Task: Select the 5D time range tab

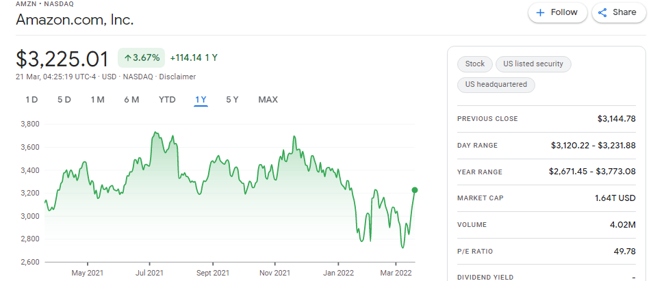Action: pyautogui.click(x=64, y=100)
